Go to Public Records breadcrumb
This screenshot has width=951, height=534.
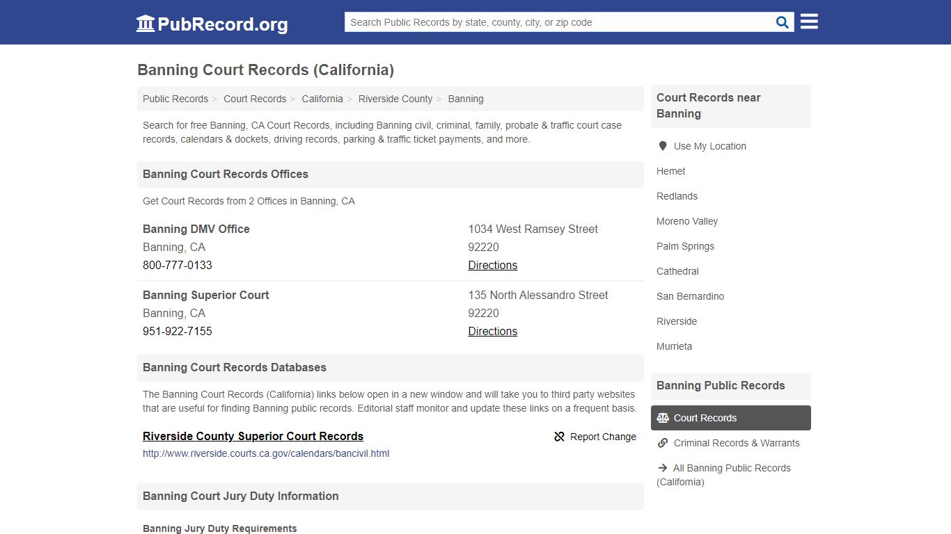[x=175, y=99]
